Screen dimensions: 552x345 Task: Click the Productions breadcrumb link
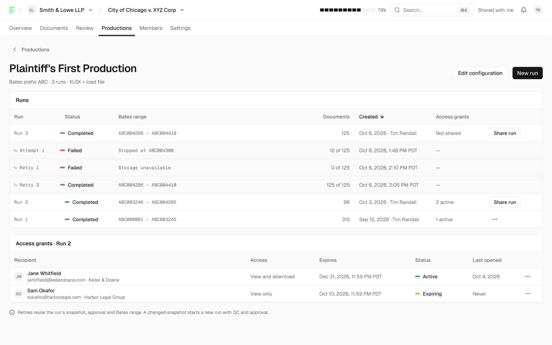coord(35,50)
